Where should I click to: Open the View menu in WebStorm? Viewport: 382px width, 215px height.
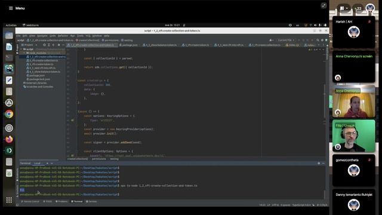[x=32, y=36]
